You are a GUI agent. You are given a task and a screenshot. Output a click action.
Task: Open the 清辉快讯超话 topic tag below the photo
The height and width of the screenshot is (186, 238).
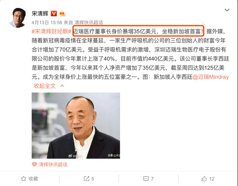point(53,165)
